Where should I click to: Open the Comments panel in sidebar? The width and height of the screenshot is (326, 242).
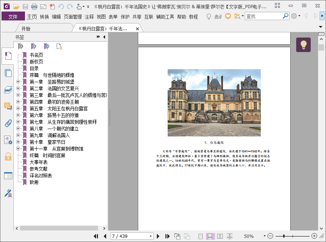pyautogui.click(x=8, y=106)
